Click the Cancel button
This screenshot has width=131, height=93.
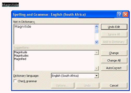click(x=114, y=86)
